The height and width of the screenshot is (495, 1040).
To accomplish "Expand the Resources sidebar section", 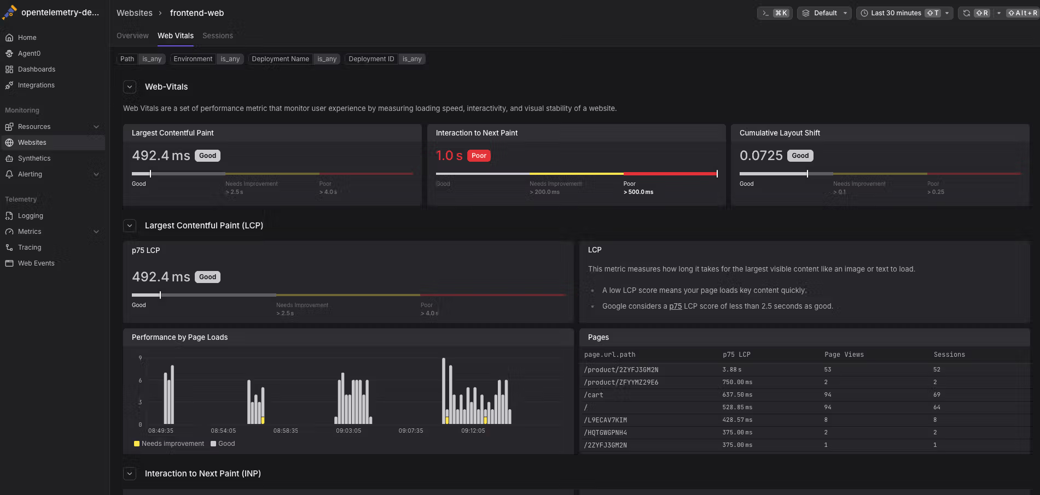I will pyautogui.click(x=96, y=126).
